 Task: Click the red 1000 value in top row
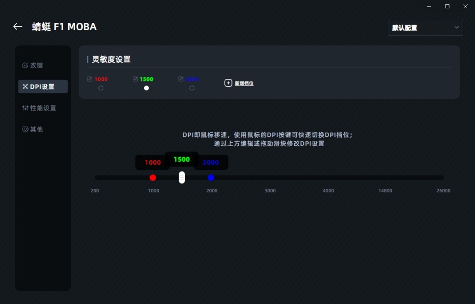click(x=101, y=79)
